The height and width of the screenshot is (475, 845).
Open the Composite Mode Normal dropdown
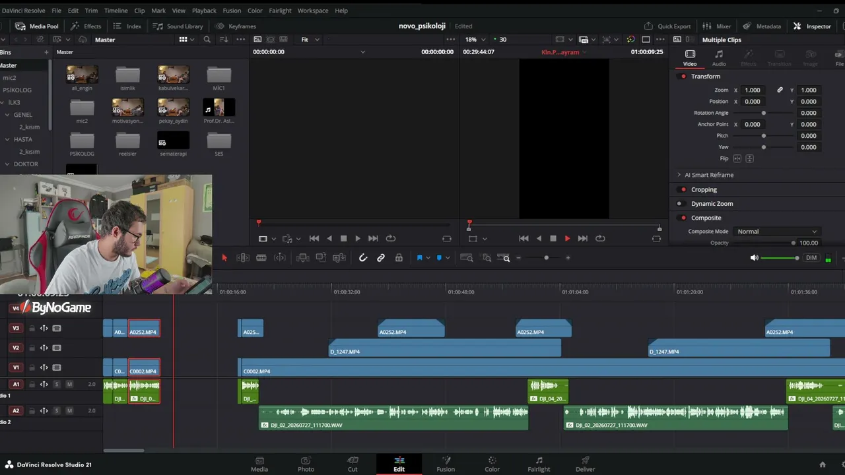coord(777,232)
